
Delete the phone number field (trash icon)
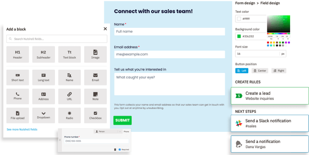[115, 149]
